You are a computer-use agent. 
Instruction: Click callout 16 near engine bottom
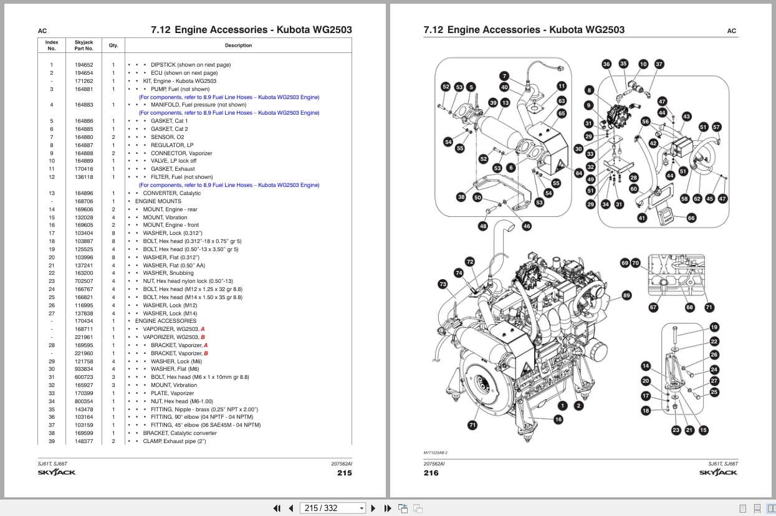click(558, 419)
